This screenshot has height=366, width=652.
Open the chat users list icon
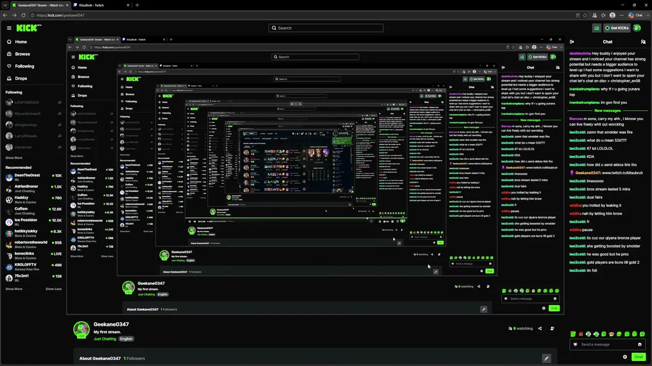click(643, 42)
